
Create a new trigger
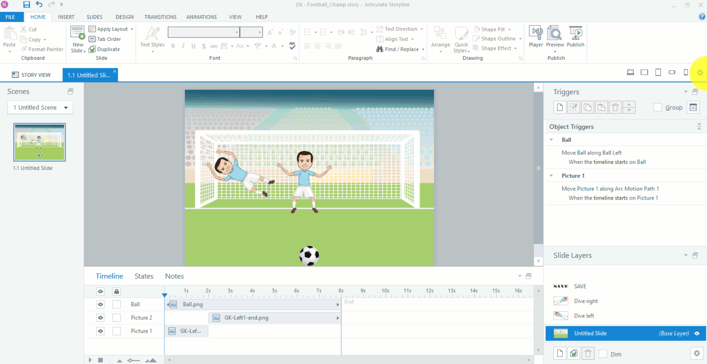559,107
